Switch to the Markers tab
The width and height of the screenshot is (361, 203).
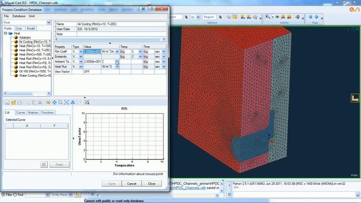pos(33,113)
